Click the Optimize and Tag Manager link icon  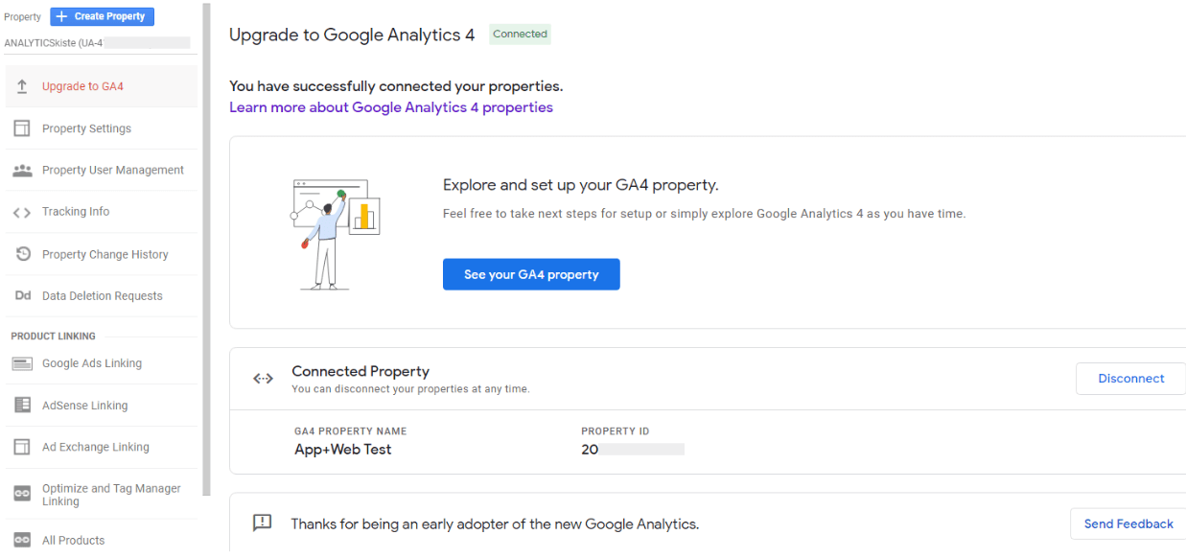(x=22, y=494)
